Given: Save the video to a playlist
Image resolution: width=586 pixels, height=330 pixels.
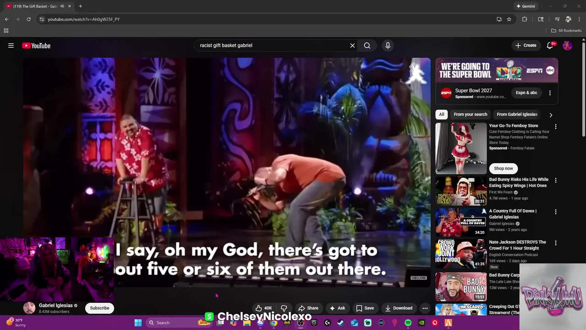Looking at the screenshot, I should coord(365,308).
